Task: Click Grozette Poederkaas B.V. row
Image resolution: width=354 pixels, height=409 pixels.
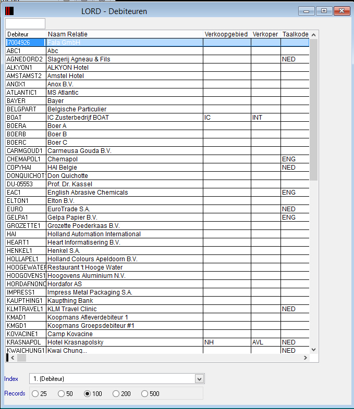Action: [x=157, y=226]
